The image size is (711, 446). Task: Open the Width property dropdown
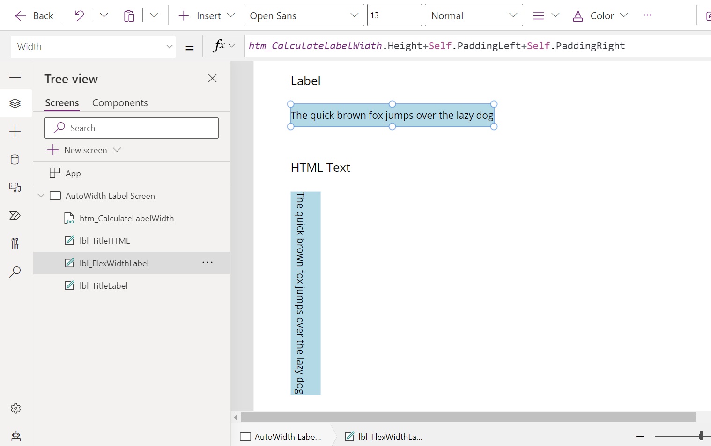pyautogui.click(x=169, y=46)
